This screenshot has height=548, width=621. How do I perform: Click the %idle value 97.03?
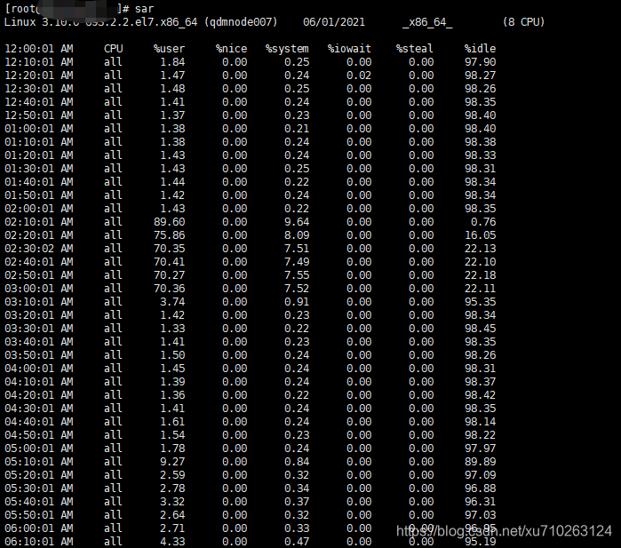click(480, 515)
